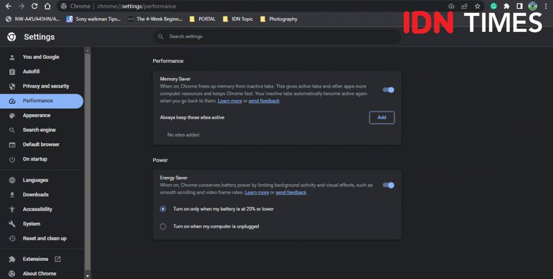Open the profile avatar in toolbar
The height and width of the screenshot is (279, 553).
click(x=533, y=6)
